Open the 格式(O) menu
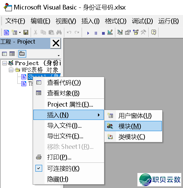Image resolution: width=183 pixels, height=188 pixels. (x=116, y=21)
